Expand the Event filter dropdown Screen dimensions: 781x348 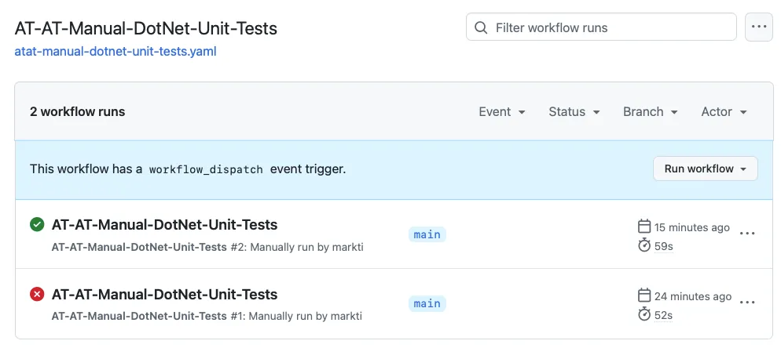tap(502, 112)
